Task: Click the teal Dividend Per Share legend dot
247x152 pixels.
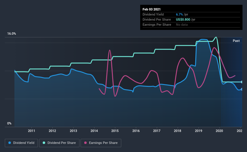Action: 44,143
